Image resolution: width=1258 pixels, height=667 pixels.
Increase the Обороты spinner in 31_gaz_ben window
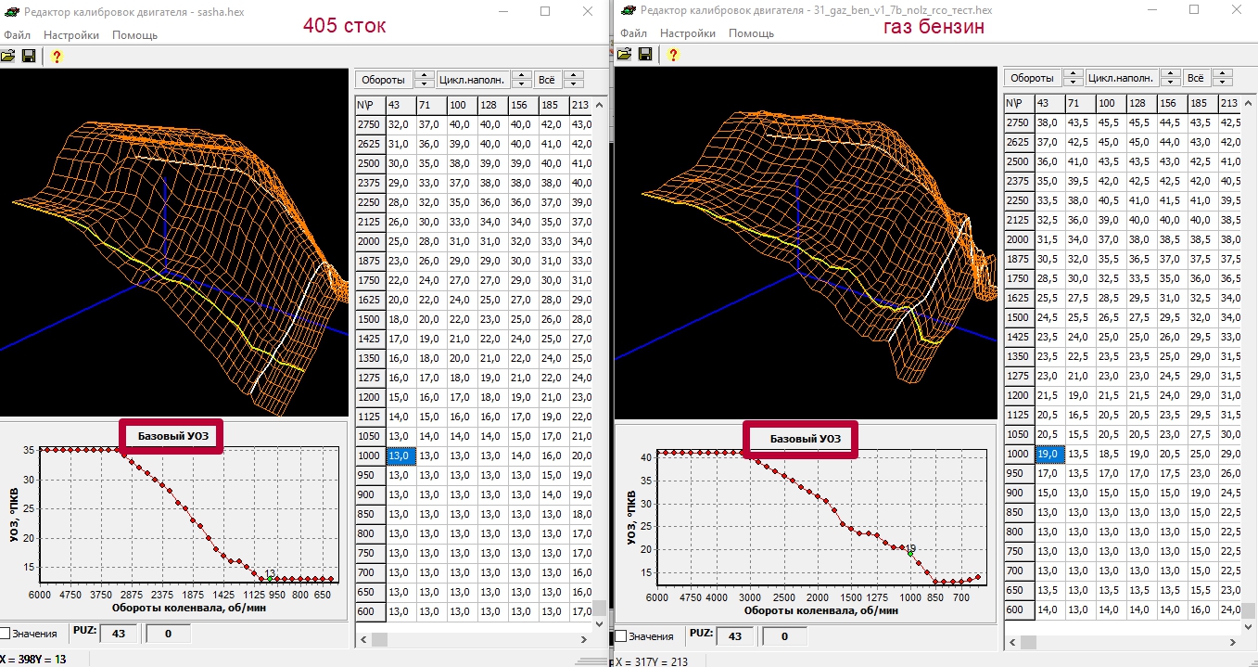click(1073, 73)
